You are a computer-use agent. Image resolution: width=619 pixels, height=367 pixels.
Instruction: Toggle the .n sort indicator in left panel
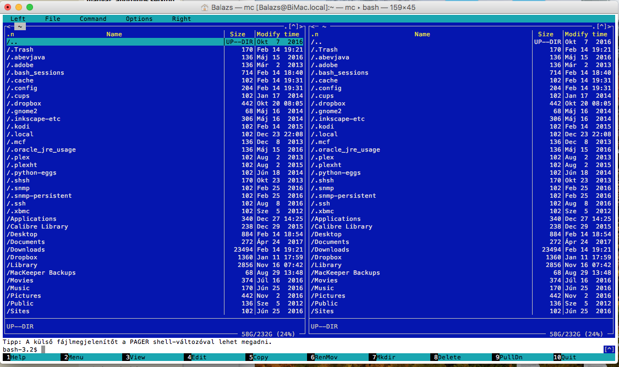click(x=10, y=34)
